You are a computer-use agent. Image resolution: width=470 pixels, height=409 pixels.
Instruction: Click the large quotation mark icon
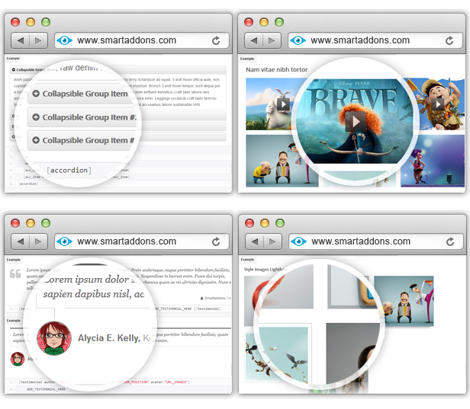[15, 273]
